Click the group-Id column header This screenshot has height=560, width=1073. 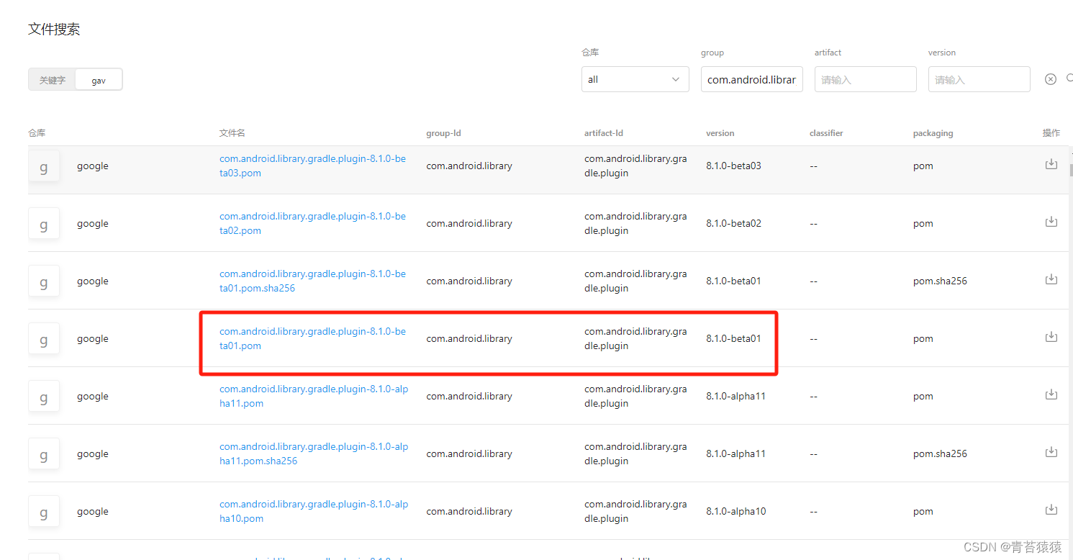pos(444,133)
